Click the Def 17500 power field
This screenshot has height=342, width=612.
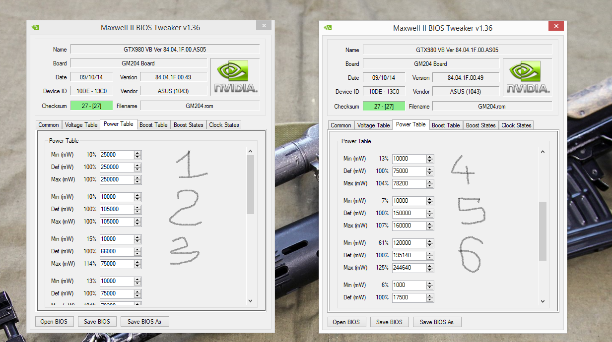pyautogui.click(x=409, y=297)
